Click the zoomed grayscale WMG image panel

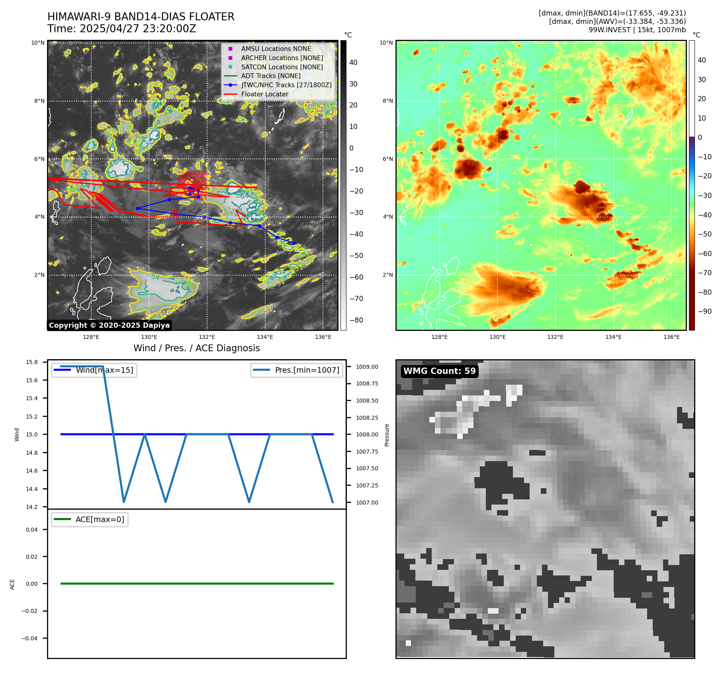[x=545, y=509]
